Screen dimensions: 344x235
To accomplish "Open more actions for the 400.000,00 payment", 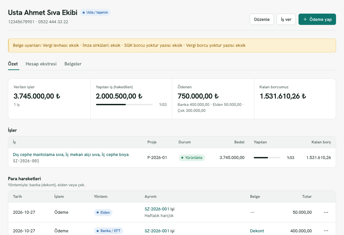I will click(326, 231).
